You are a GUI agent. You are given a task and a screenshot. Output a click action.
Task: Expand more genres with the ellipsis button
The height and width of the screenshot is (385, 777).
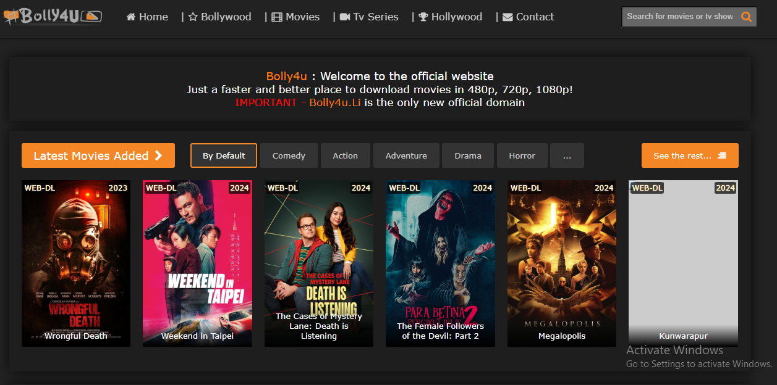567,155
